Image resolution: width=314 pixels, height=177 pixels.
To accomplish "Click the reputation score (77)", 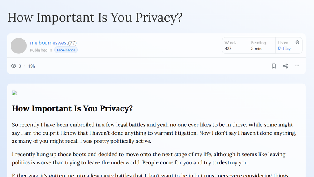I will 72,43.
